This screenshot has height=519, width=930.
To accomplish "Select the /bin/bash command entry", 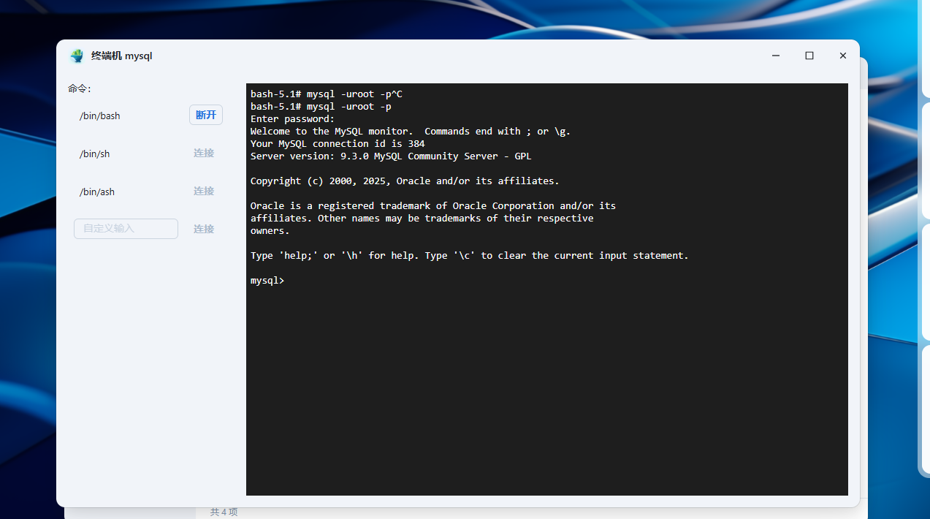I will coord(100,116).
